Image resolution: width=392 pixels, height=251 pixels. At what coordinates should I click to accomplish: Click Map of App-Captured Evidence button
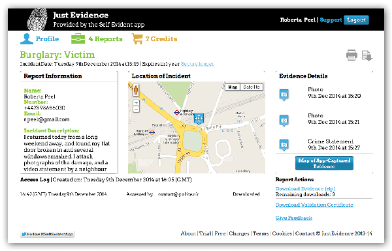coord(324,163)
